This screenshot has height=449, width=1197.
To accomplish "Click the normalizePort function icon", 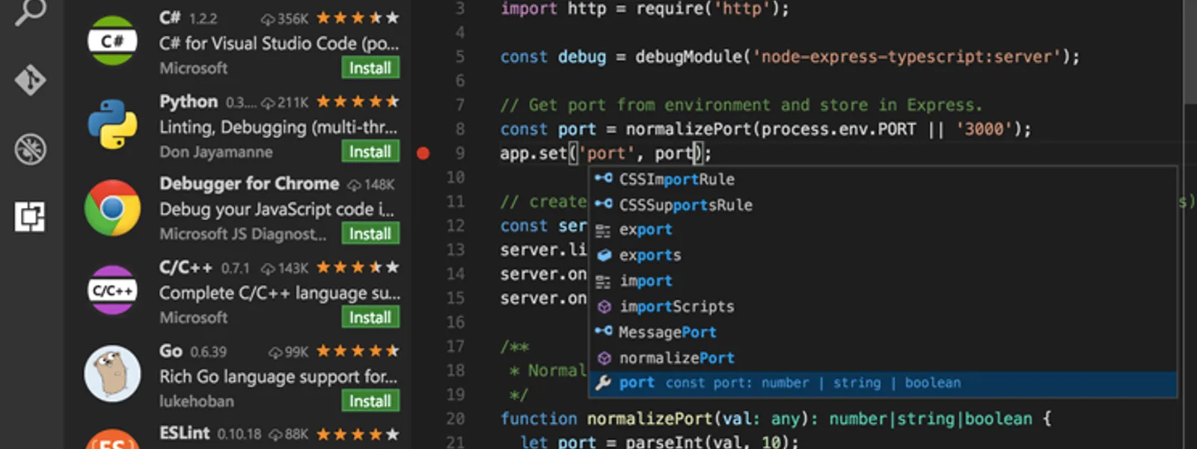I will [x=604, y=358].
